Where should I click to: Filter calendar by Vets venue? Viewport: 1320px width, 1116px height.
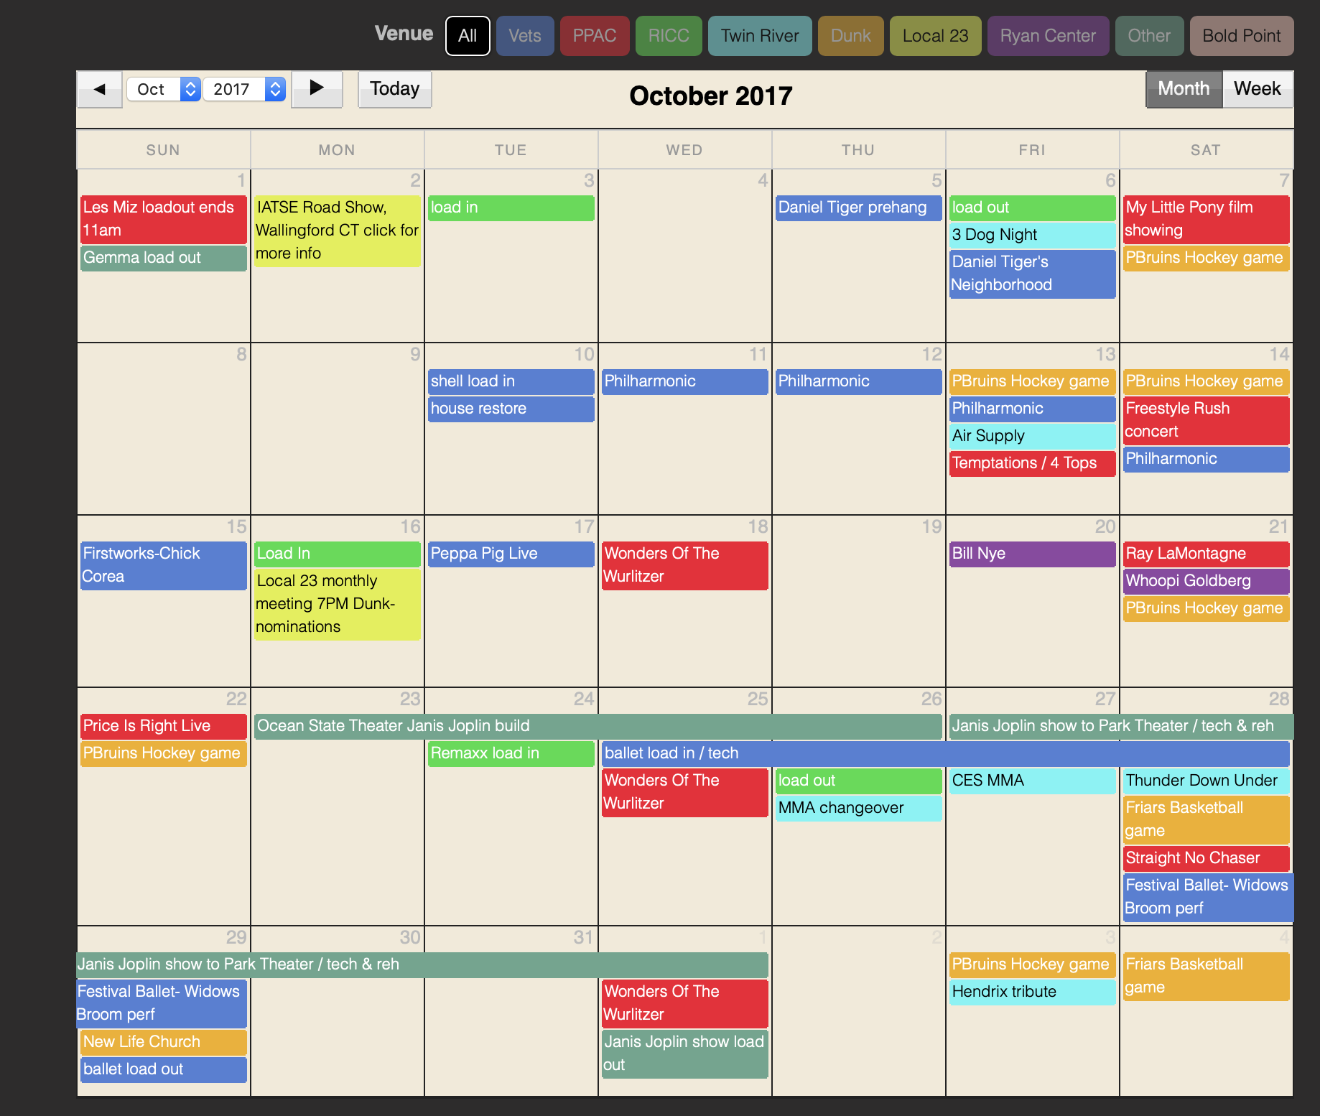(x=525, y=36)
